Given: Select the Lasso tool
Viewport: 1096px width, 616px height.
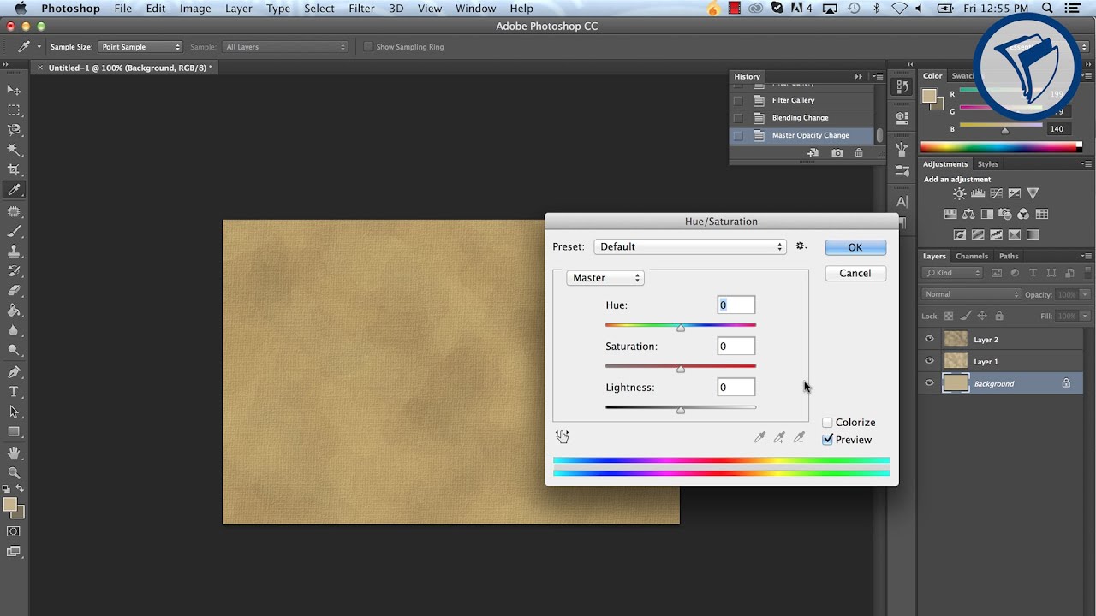Looking at the screenshot, I should click(14, 130).
